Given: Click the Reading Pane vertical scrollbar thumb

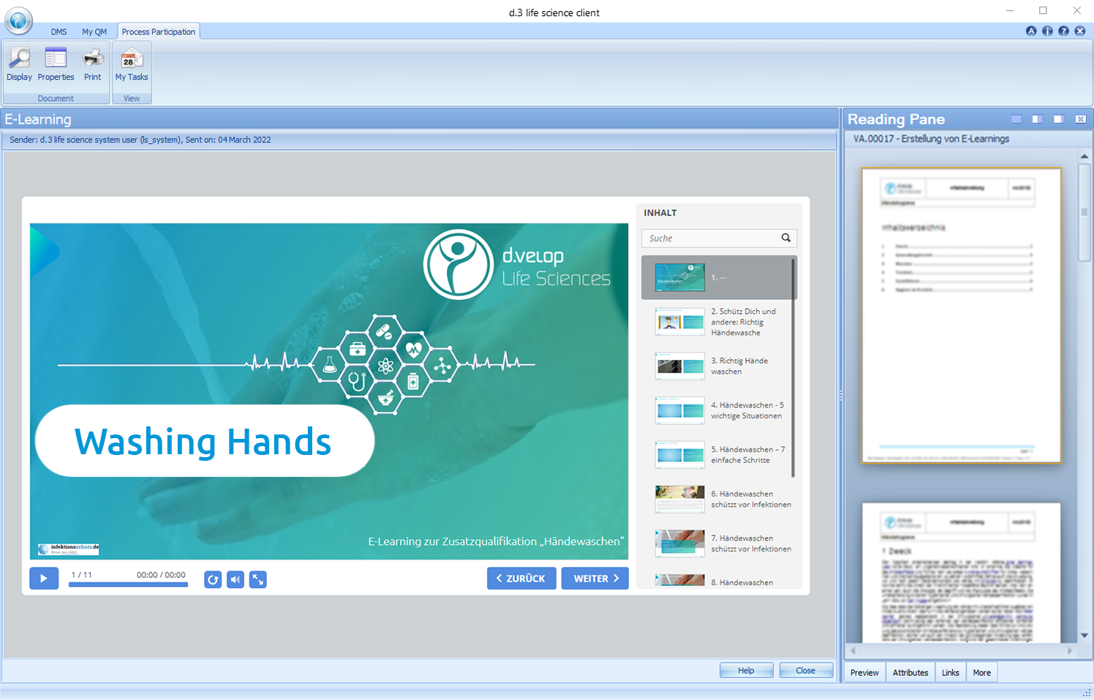Looking at the screenshot, I should coord(1084,212).
